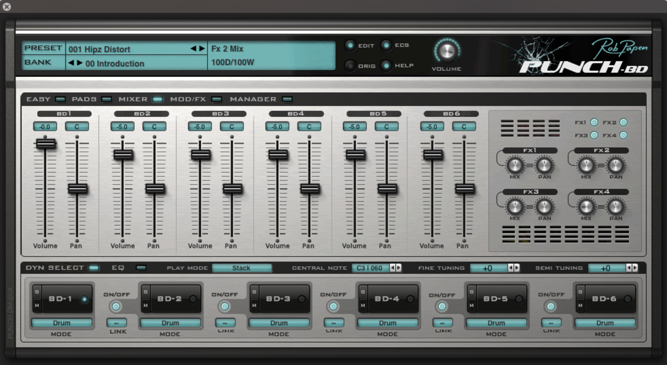The image size is (667, 365).
Task: Solo the BD-1 pad with its S button
Action: pyautogui.click(x=37, y=292)
